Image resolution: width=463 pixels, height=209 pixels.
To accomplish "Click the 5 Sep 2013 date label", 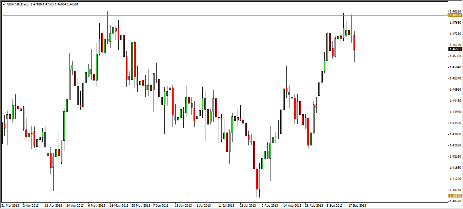I will [335, 205].
